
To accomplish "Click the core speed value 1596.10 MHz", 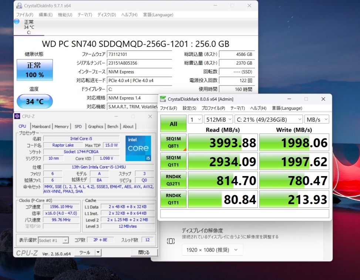I will pyautogui.click(x=61, y=207).
